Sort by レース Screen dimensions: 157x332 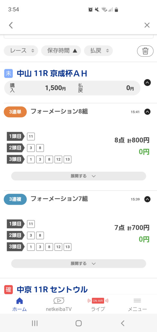coord(21,51)
